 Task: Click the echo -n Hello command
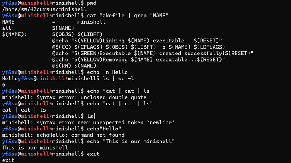(x=107, y=72)
